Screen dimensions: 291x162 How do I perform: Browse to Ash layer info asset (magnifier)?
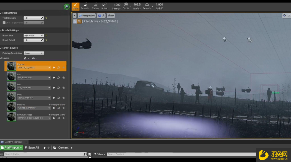pyautogui.click(x=58, y=78)
